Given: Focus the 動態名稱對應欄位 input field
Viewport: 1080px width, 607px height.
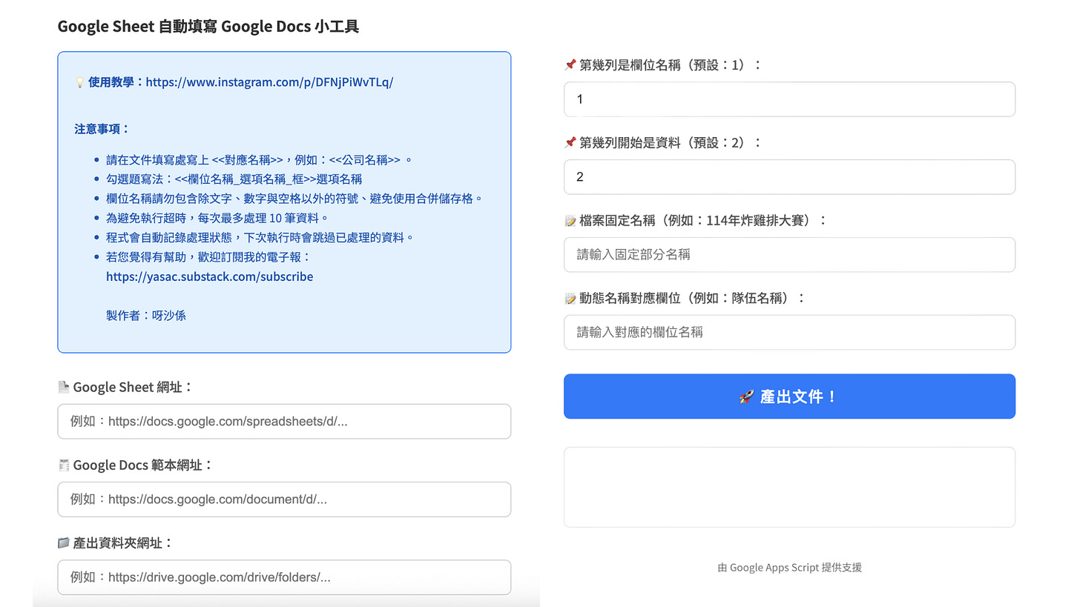Looking at the screenshot, I should 789,333.
